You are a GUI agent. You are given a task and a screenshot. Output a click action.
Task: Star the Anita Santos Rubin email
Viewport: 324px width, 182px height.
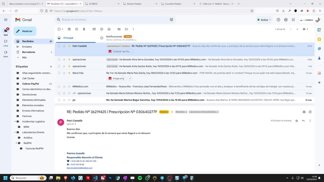point(64,66)
